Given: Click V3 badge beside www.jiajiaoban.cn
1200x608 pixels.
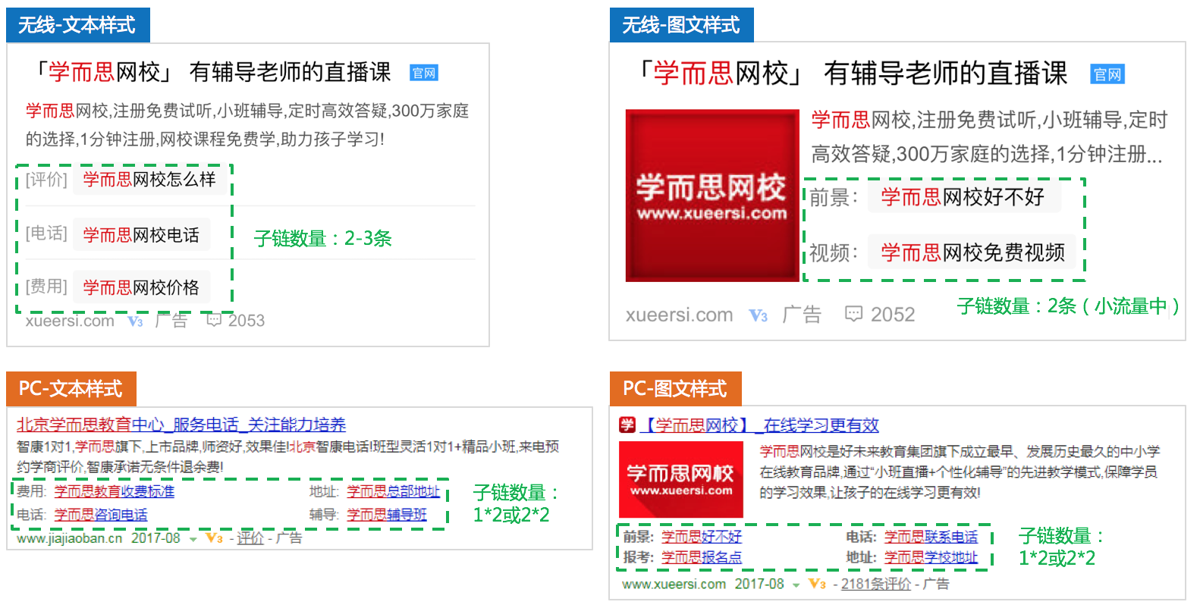Looking at the screenshot, I should click(215, 538).
